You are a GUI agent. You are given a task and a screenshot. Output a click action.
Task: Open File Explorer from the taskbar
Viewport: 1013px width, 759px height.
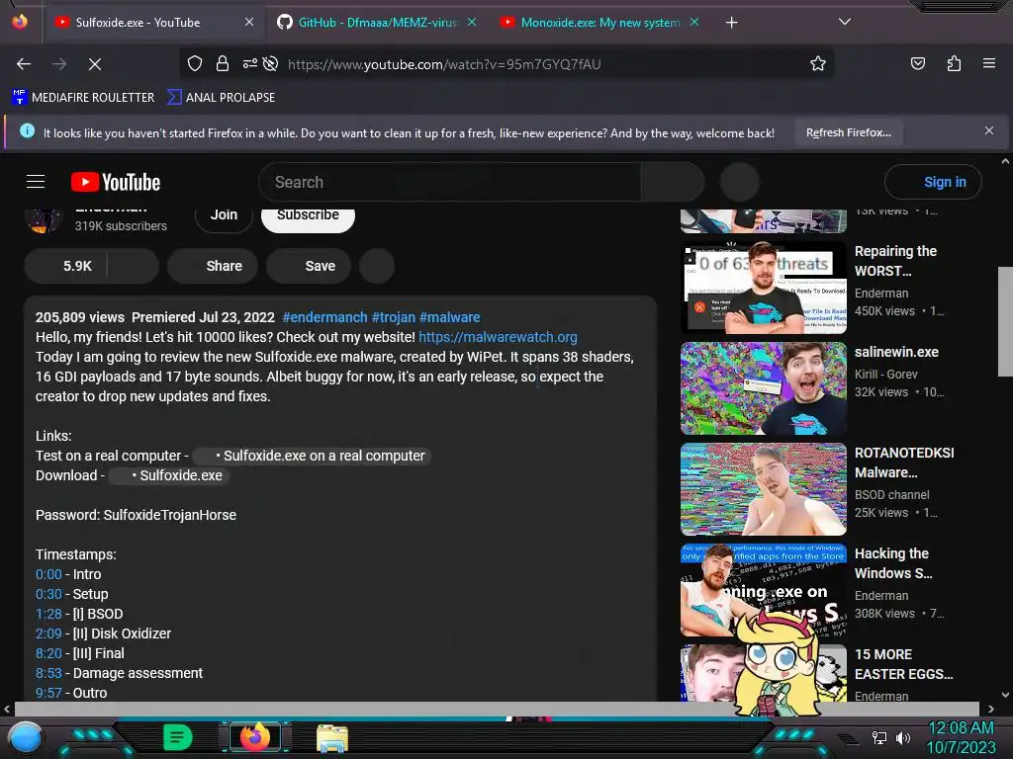332,738
